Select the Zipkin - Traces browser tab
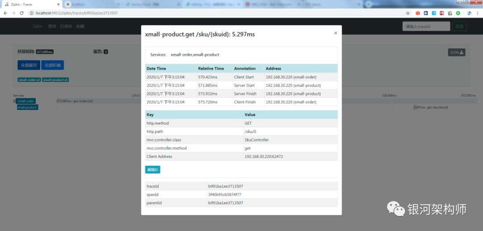This screenshot has width=483, height=231. (32, 4)
